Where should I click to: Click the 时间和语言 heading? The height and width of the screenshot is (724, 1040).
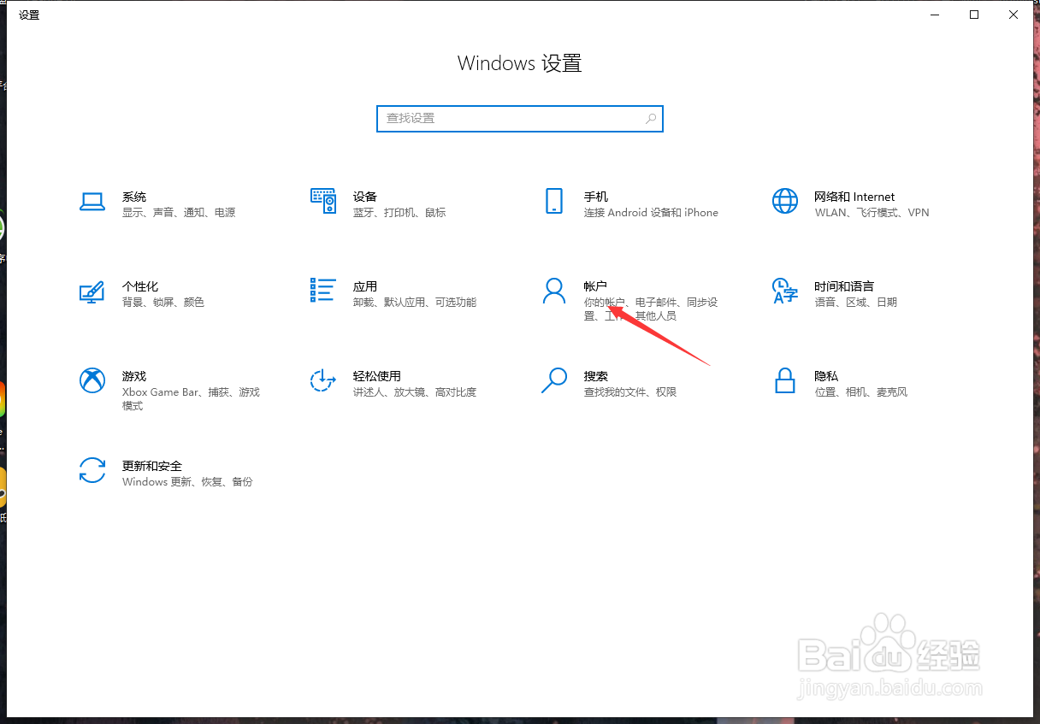(844, 286)
